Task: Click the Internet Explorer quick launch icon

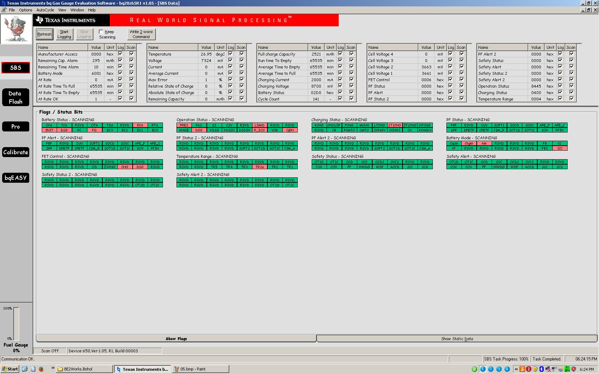Action: tap(25, 369)
